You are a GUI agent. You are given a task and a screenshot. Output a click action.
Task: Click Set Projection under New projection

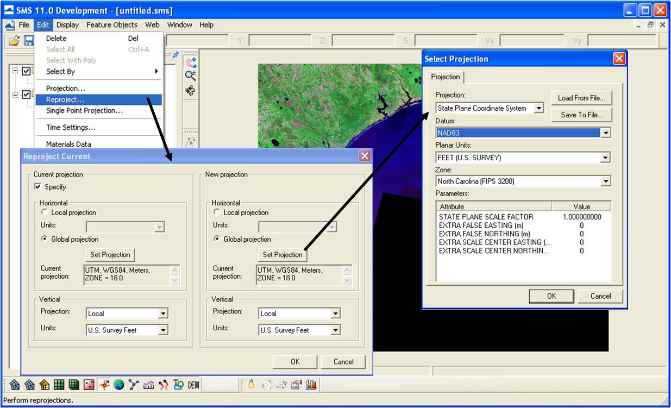283,255
